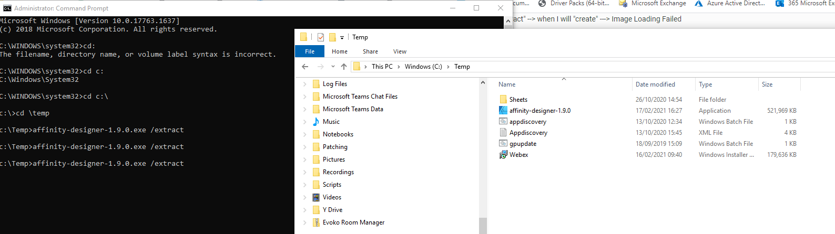Click the Videos film icon in navigation pane
The width and height of the screenshot is (835, 234).
tap(316, 197)
